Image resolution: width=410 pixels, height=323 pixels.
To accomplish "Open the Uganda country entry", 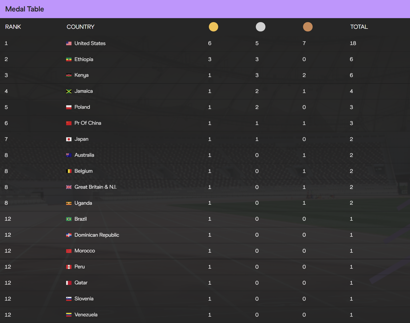I will point(83,203).
